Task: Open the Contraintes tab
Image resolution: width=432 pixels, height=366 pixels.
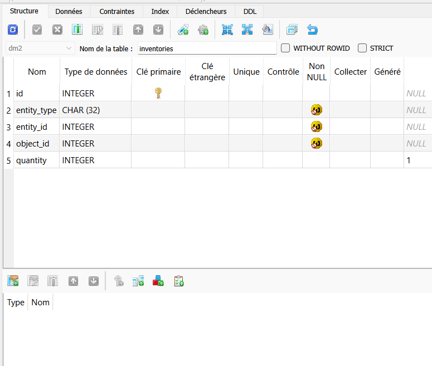Action: point(117,11)
